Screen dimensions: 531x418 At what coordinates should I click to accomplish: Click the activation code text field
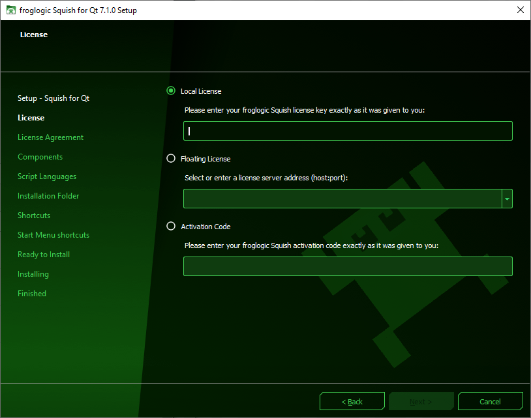[x=348, y=266]
